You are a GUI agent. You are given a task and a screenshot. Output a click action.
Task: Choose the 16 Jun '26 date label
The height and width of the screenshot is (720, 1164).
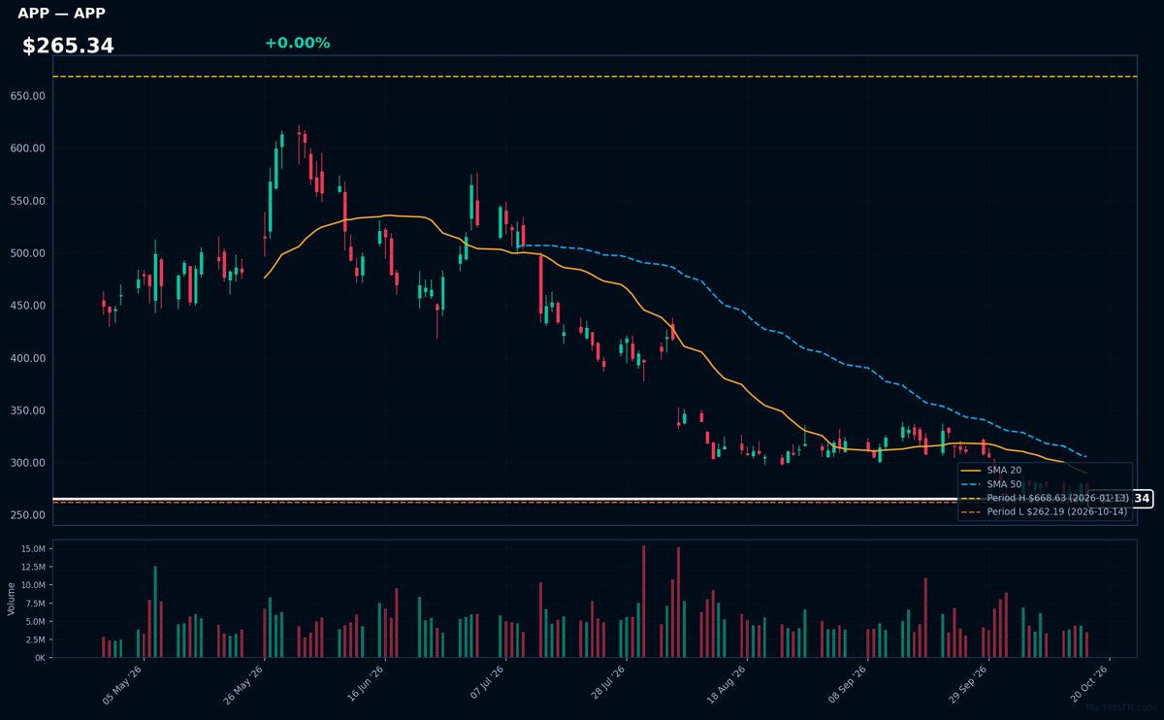pyautogui.click(x=364, y=684)
